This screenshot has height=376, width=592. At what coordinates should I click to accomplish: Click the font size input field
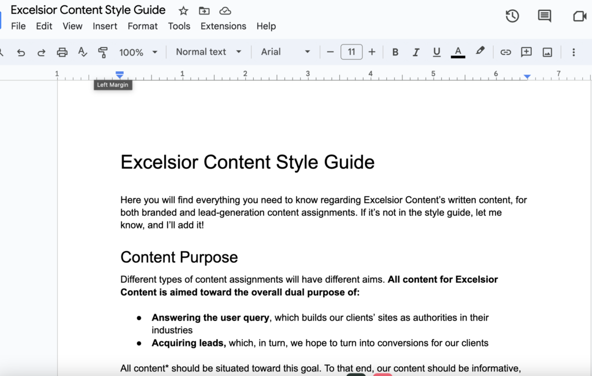[351, 51]
